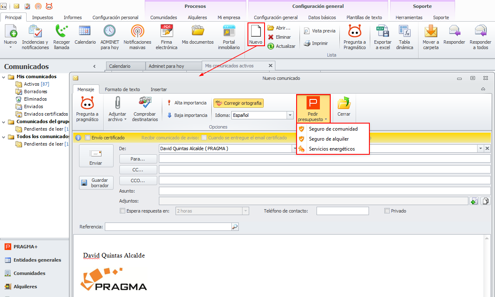This screenshot has height=297, width=495.
Task: Collapse the message ribbon with chevron
Action: (x=483, y=89)
